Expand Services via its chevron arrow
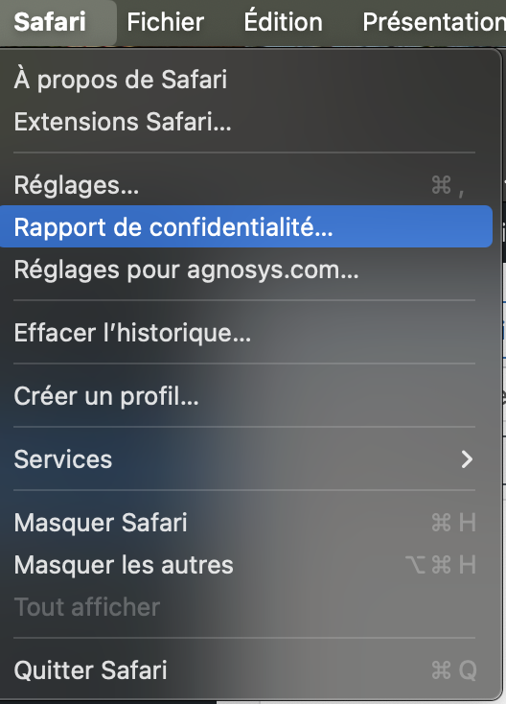The height and width of the screenshot is (704, 506). pyautogui.click(x=467, y=458)
